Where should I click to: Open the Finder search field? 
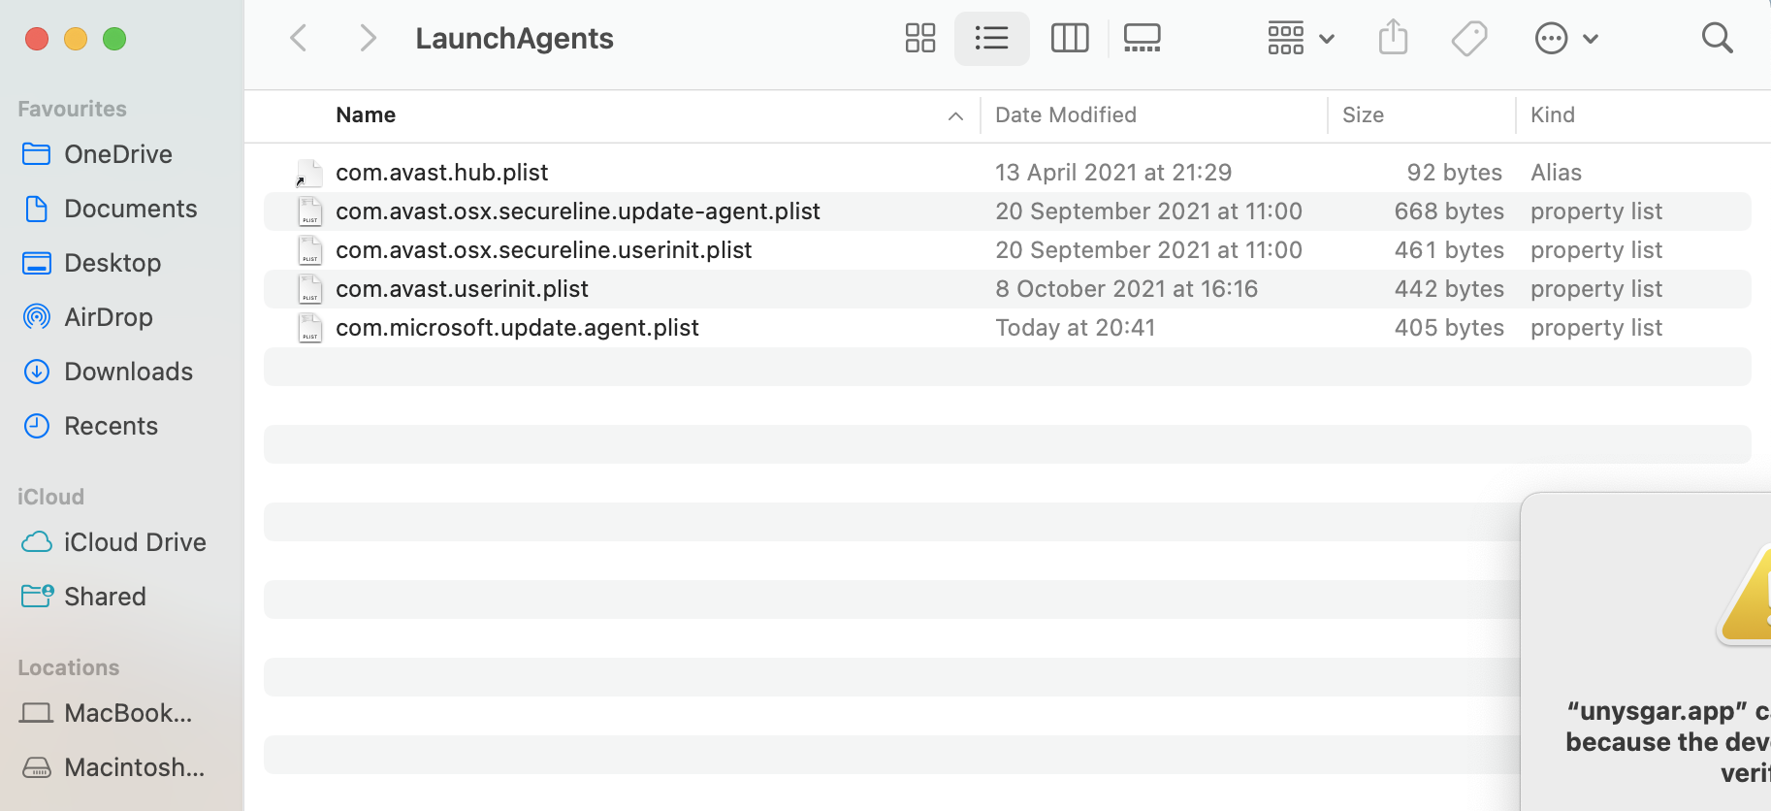[1717, 39]
